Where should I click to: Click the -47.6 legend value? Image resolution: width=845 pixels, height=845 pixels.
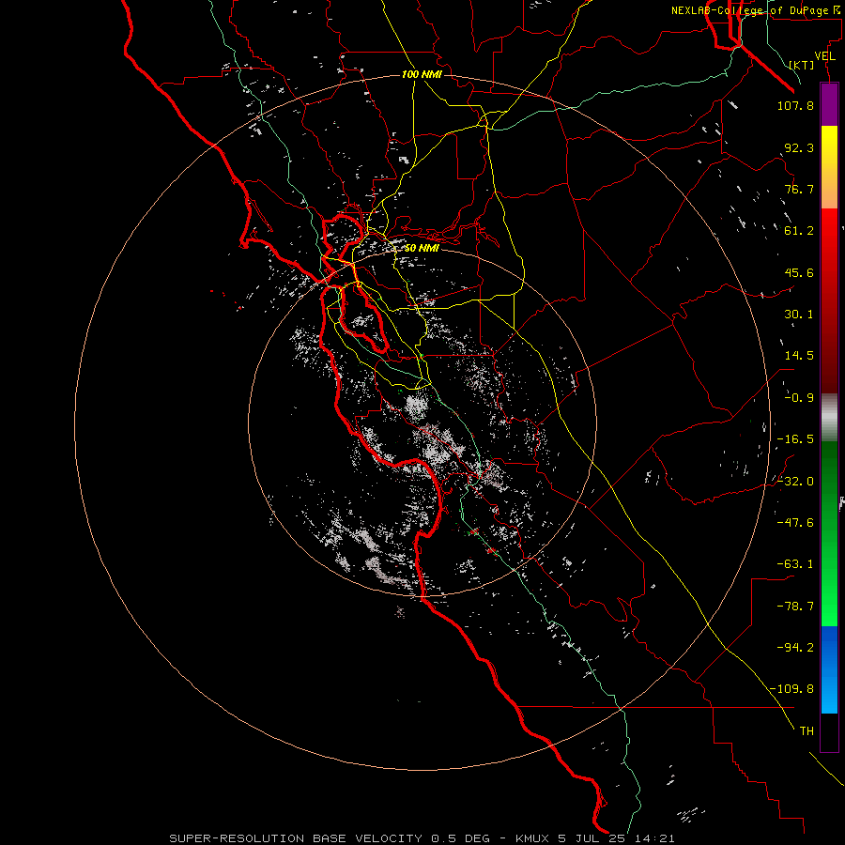tap(795, 523)
